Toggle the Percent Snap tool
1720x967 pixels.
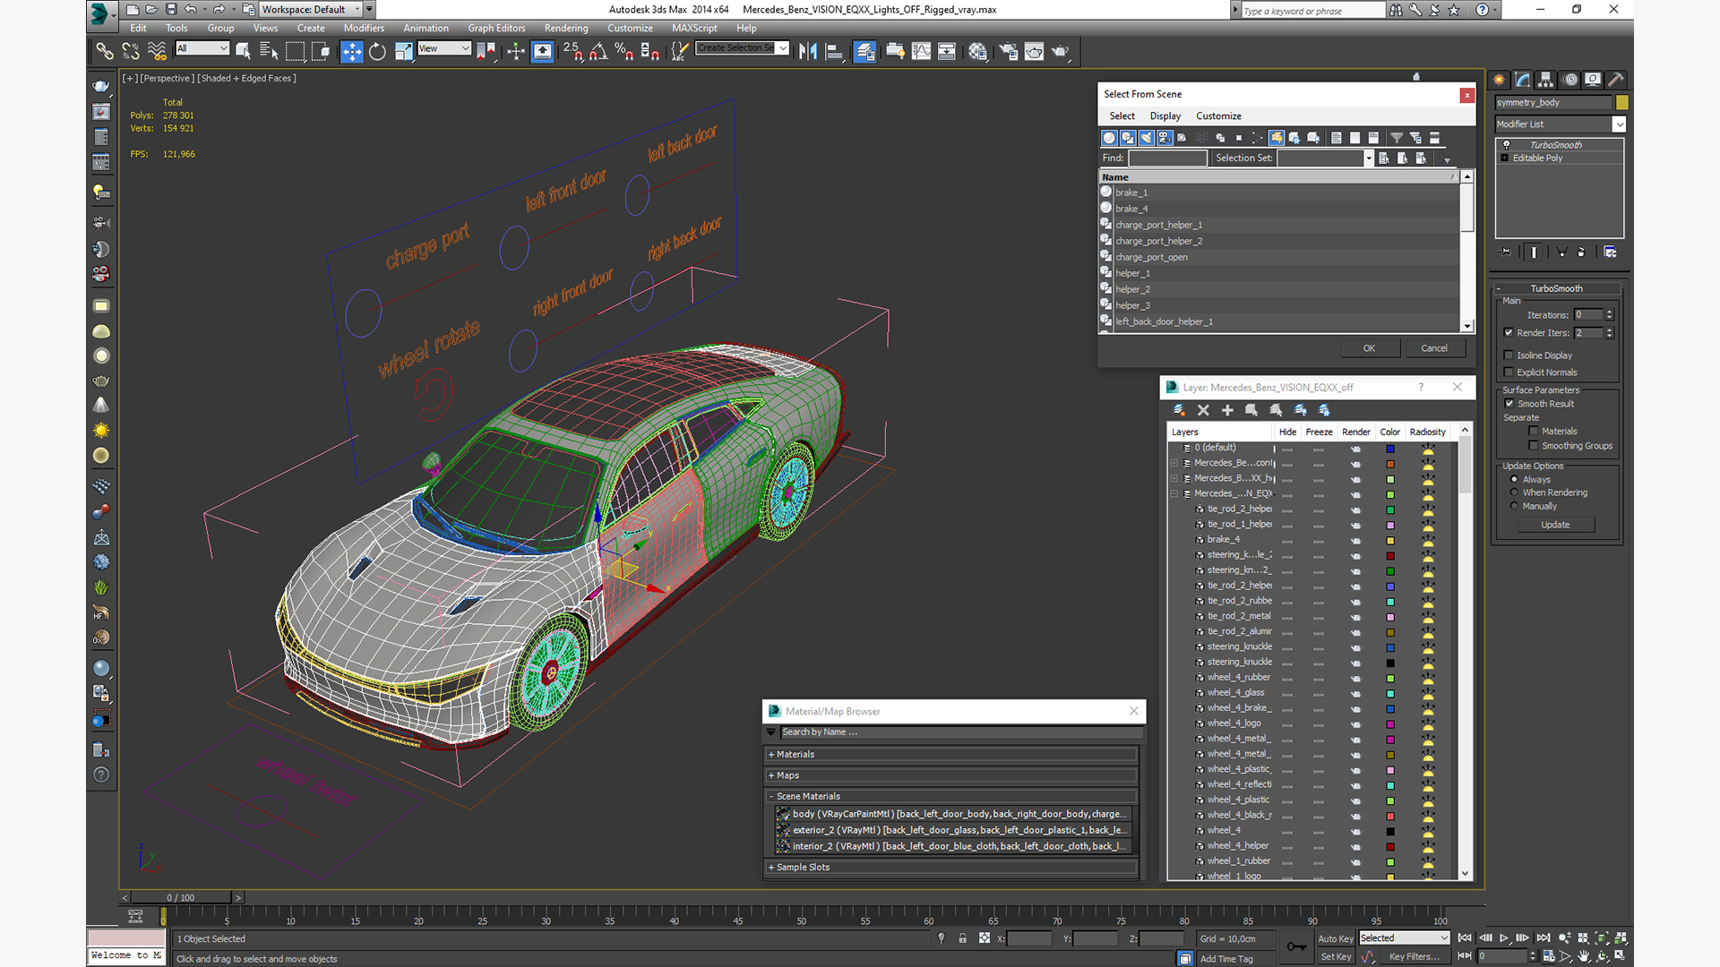pos(623,51)
